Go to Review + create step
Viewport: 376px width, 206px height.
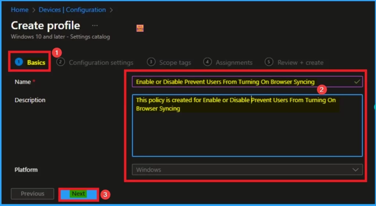click(294, 62)
